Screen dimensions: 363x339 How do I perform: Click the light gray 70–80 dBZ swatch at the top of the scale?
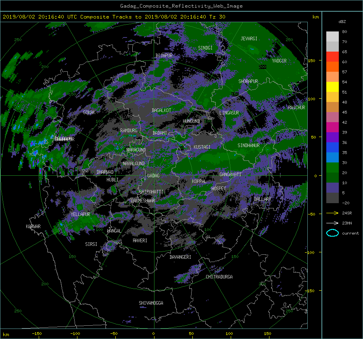point(332,36)
